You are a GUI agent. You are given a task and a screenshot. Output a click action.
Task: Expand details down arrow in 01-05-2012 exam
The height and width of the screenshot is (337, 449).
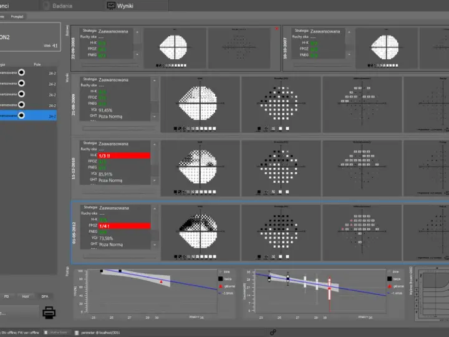[x=155, y=245]
